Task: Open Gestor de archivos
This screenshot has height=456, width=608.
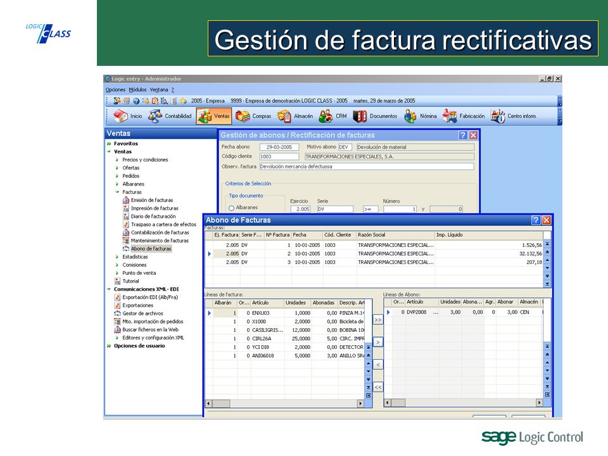Action: click(139, 313)
